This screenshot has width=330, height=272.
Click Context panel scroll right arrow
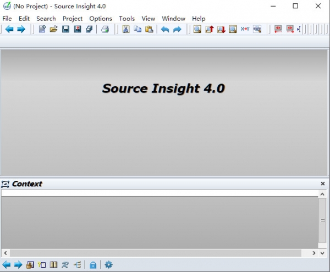point(314,253)
